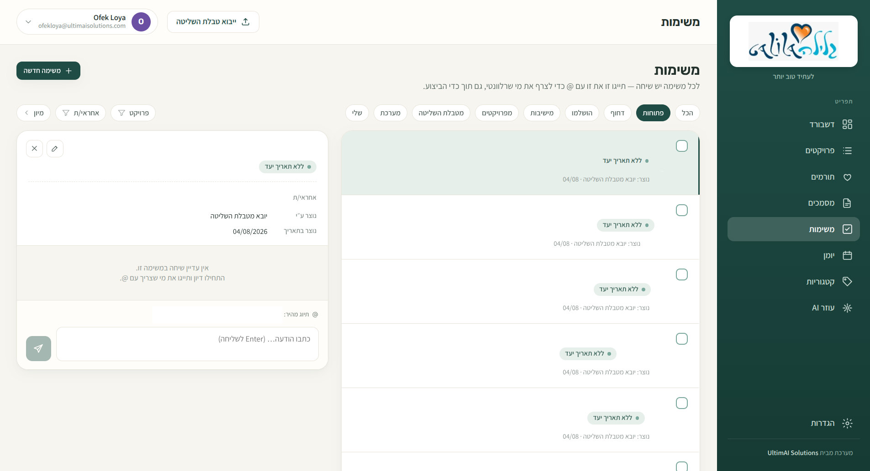Send the message with paper-plane icon
Screen dimensions: 870x471
(38, 348)
